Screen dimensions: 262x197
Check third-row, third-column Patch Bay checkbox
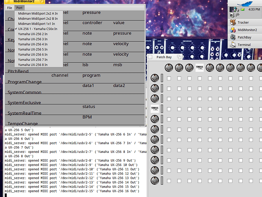(190, 99)
